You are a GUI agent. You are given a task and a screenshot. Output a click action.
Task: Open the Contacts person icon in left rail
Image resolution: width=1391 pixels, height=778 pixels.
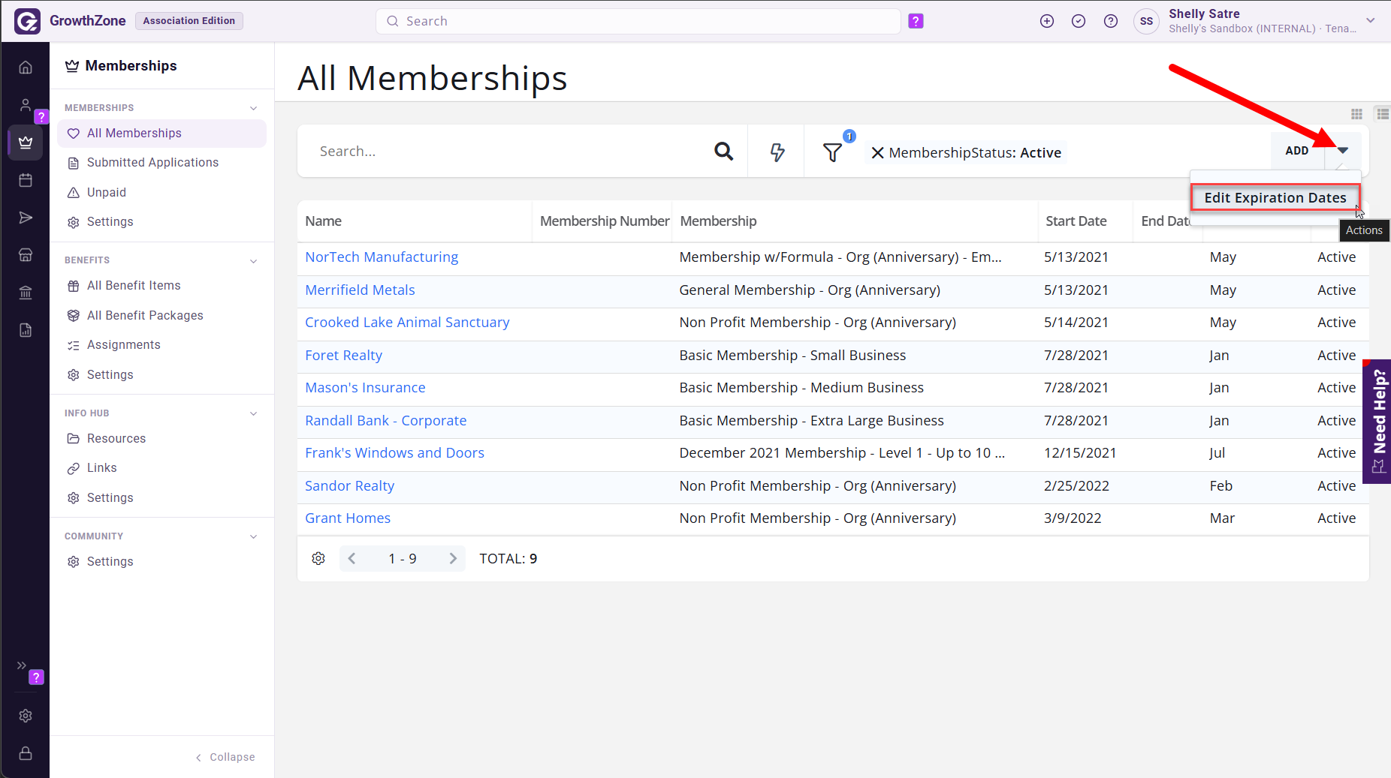coord(26,105)
